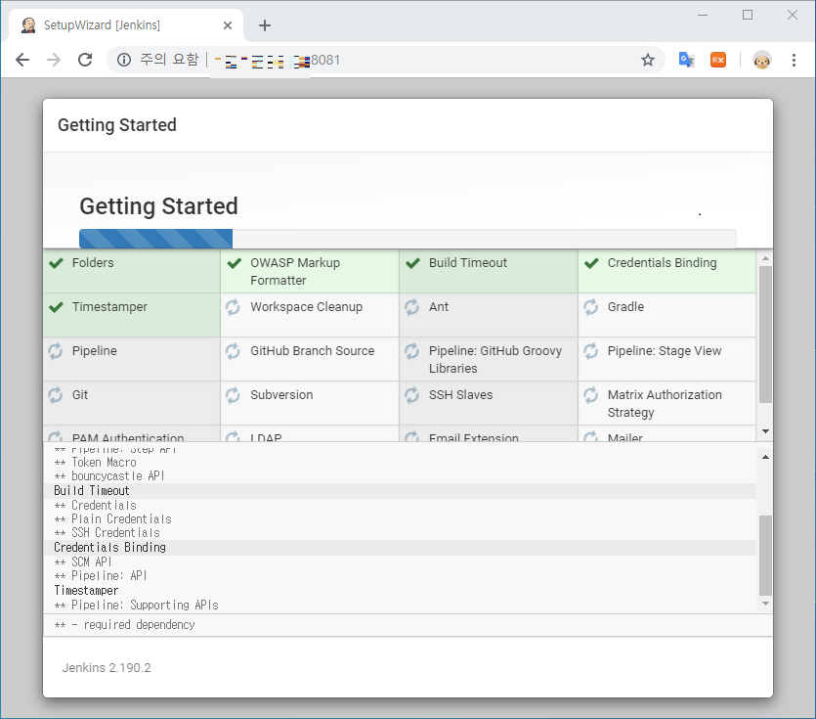Screen dimensions: 816x719
Task: Bookmark this page with the star icon
Action: click(x=647, y=60)
